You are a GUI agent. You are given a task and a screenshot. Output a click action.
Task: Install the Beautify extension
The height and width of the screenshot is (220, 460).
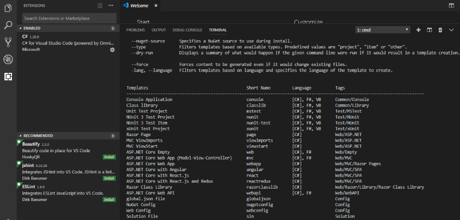[x=109, y=157]
